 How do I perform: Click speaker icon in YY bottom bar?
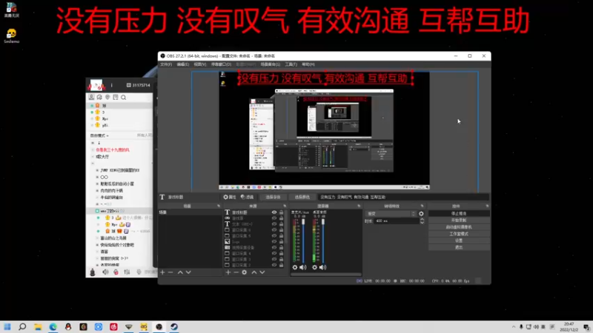[x=105, y=272]
